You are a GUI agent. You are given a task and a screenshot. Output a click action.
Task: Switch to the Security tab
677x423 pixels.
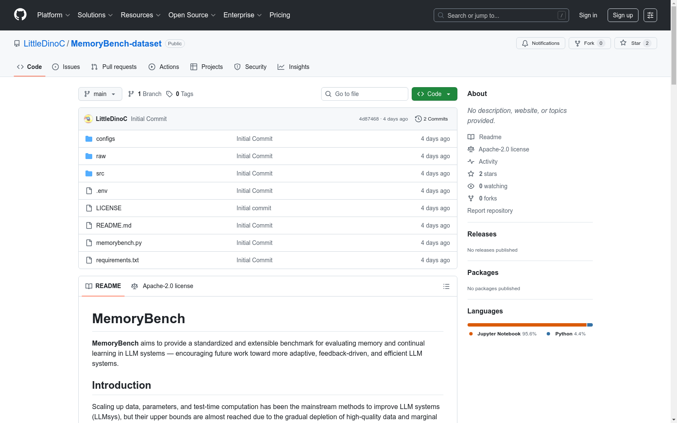point(250,67)
